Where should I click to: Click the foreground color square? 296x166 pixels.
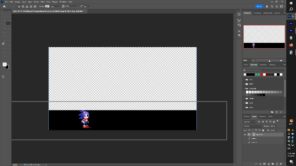5,65
